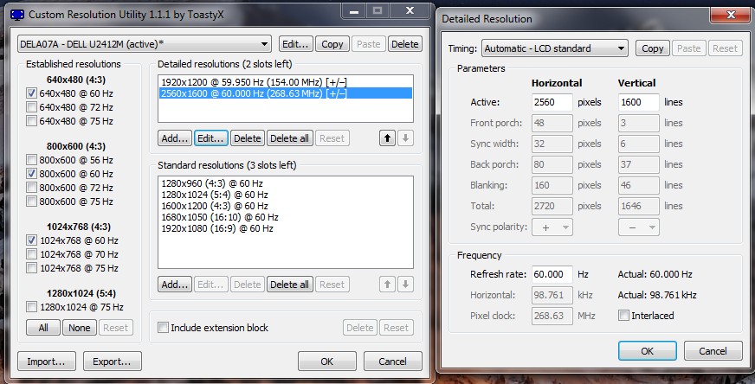Image resolution: width=755 pixels, height=384 pixels.
Task: Click Edit under Detailed resolutions
Action: 210,138
